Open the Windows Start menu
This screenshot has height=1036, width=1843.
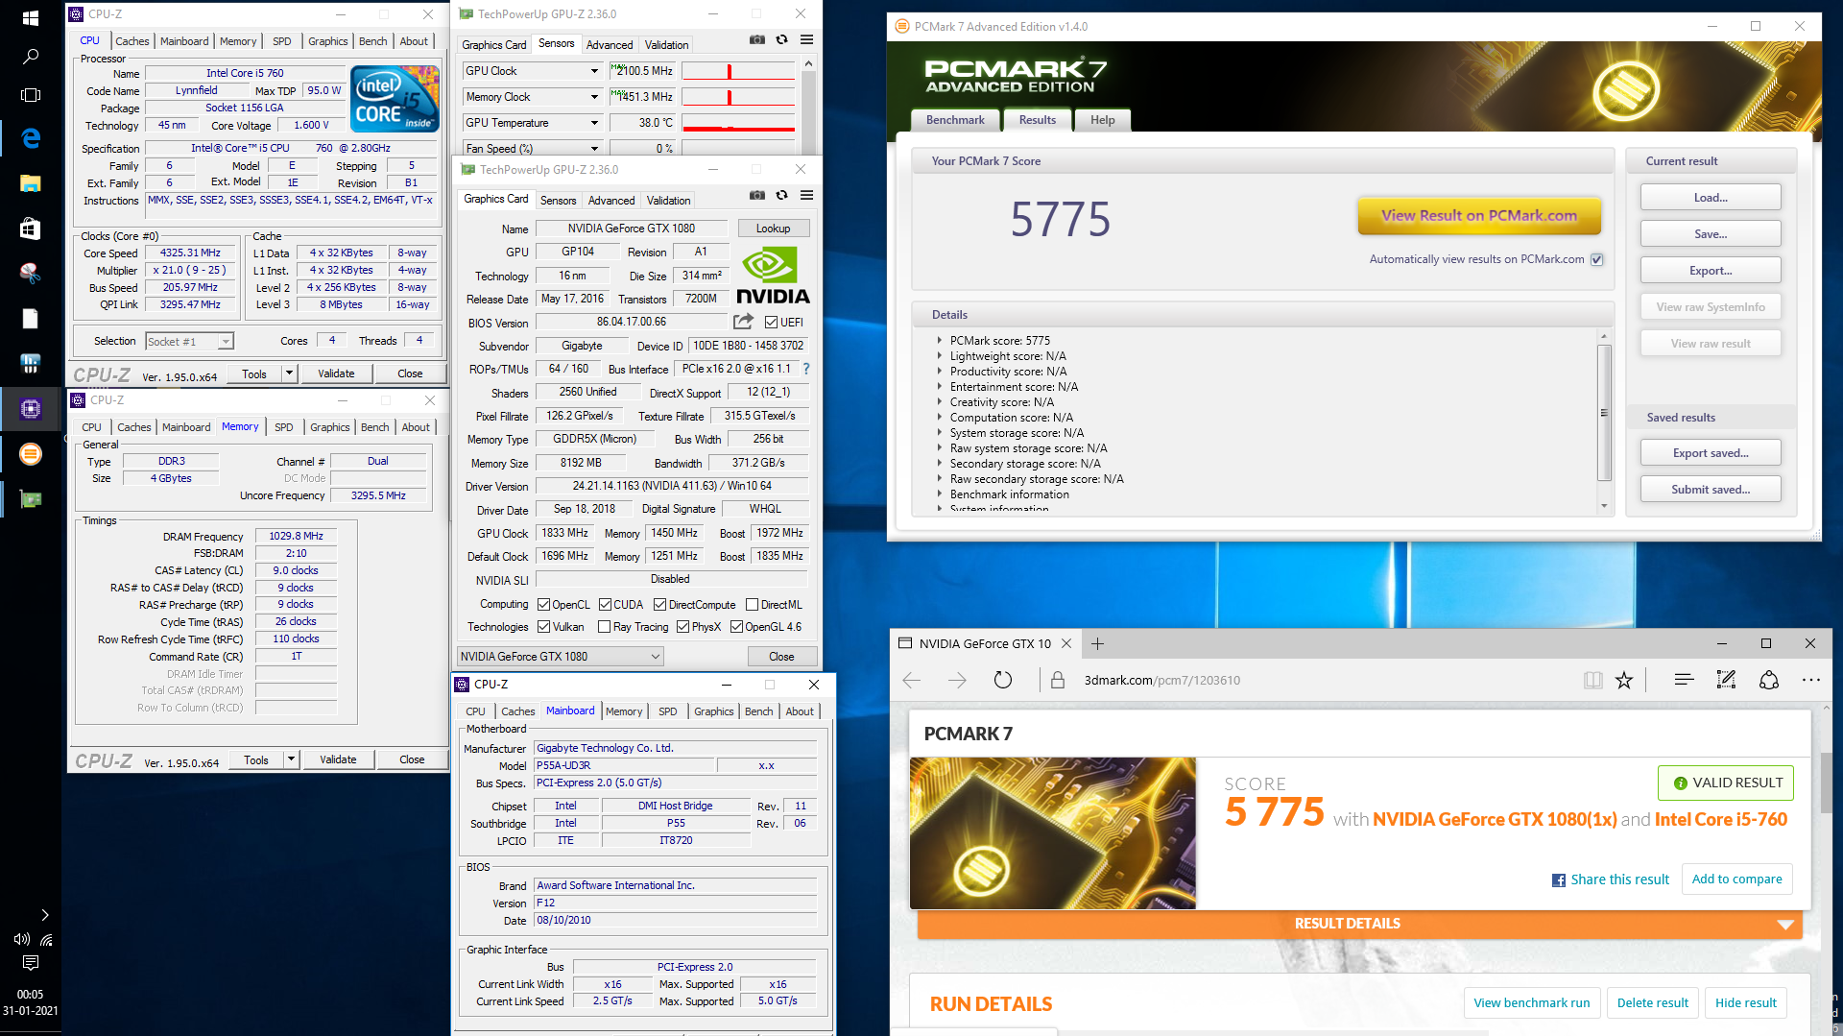(x=30, y=18)
